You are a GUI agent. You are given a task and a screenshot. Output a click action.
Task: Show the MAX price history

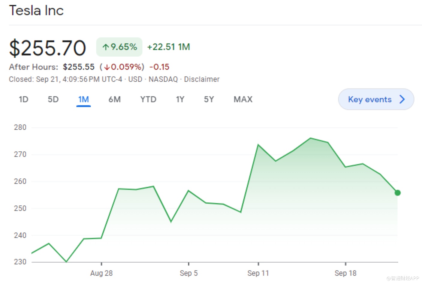point(243,99)
